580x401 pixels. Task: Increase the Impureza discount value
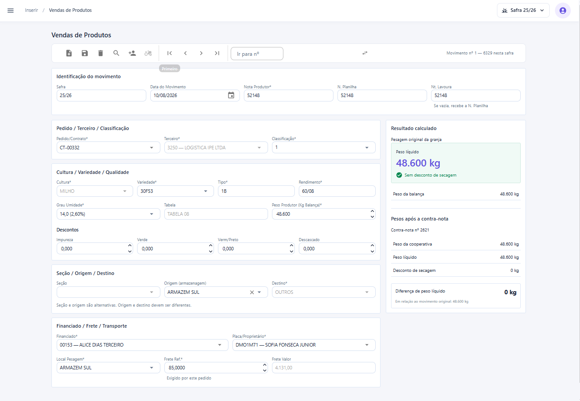coord(130,246)
